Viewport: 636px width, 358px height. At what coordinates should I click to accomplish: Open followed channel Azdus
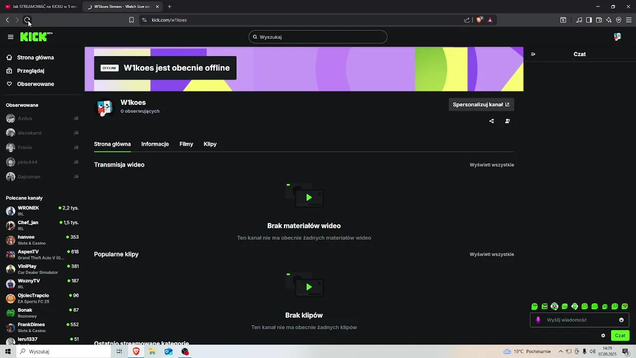click(42, 118)
